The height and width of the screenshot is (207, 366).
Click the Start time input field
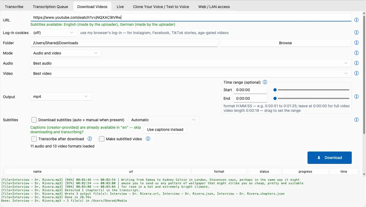point(250,90)
